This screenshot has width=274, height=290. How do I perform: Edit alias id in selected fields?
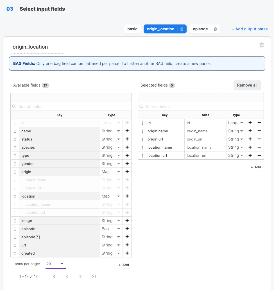(x=205, y=123)
